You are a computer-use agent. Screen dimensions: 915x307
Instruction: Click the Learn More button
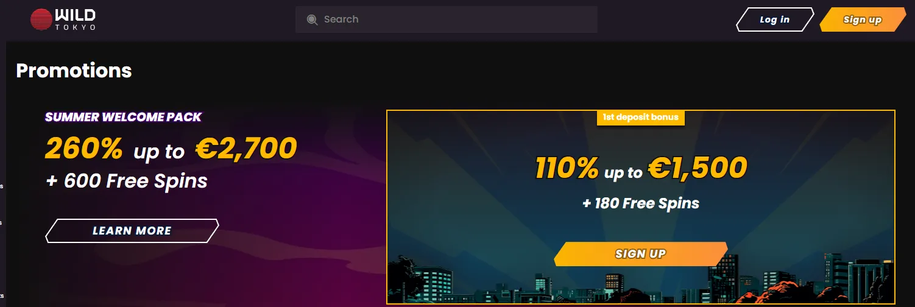pos(132,231)
